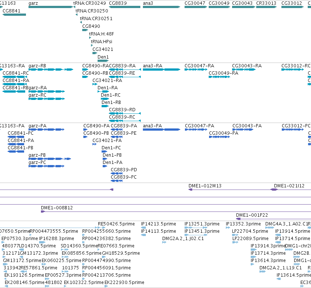311x288 pixels.
Task: Select the CG8839 gene label
Action: click(x=118, y=3)
